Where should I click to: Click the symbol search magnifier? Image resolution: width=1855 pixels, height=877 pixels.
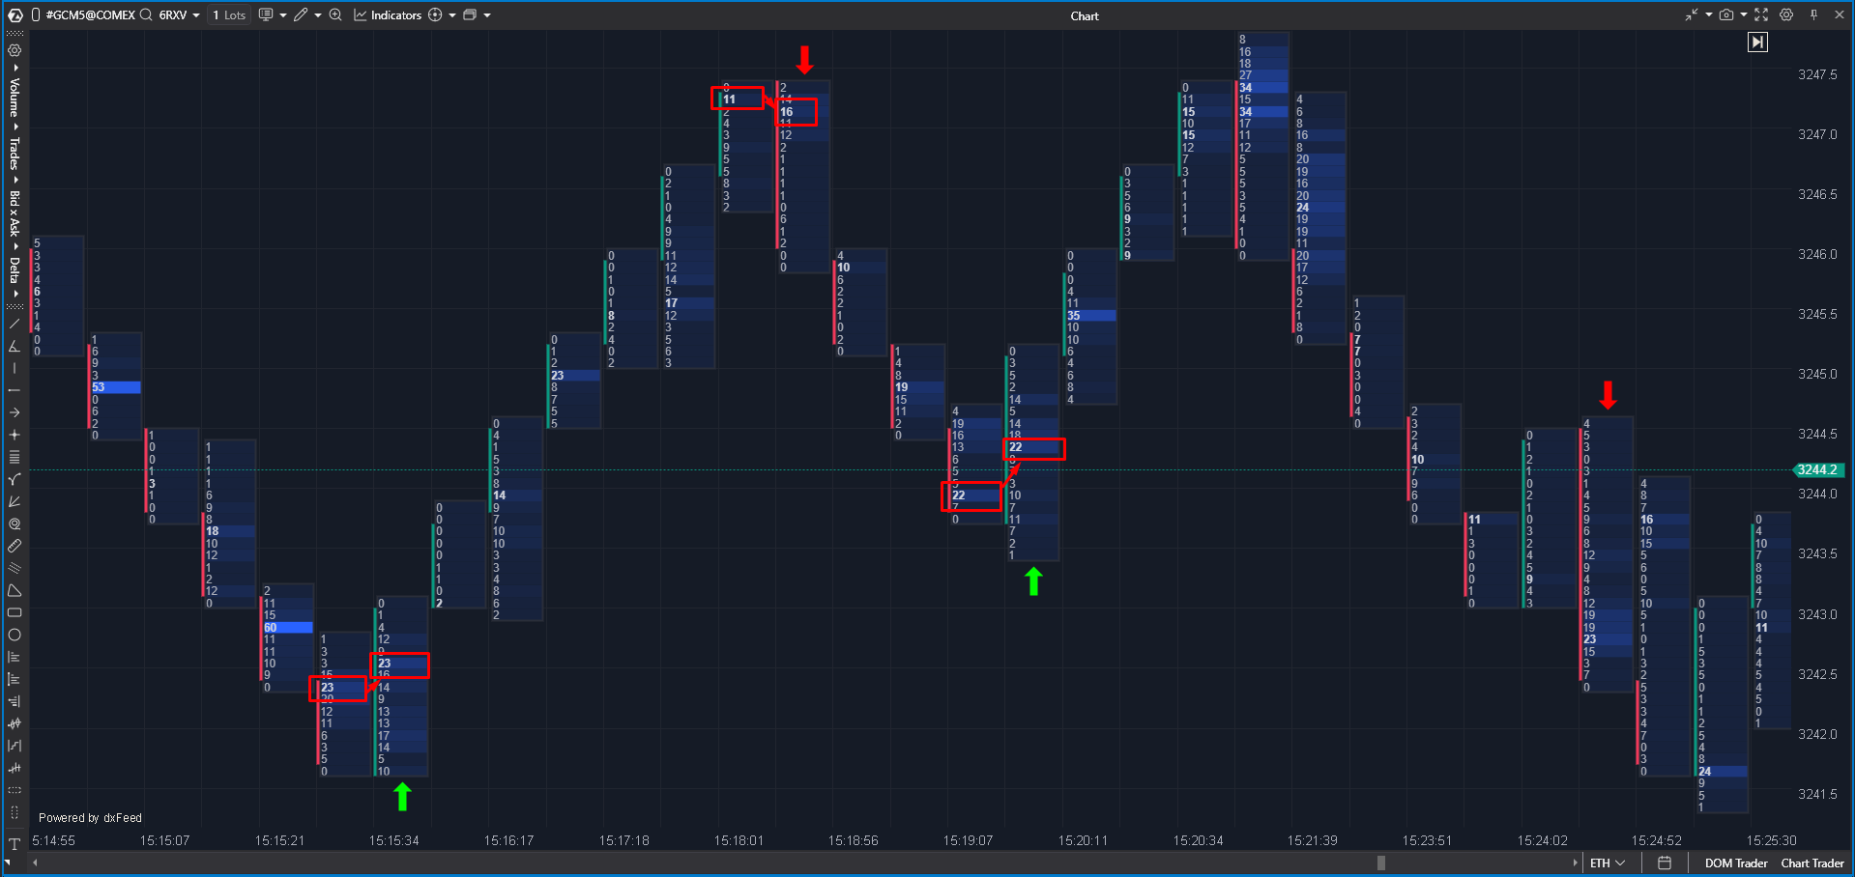pos(146,15)
